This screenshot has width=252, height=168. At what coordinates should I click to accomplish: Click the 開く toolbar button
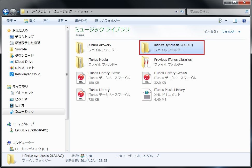pos(29,21)
